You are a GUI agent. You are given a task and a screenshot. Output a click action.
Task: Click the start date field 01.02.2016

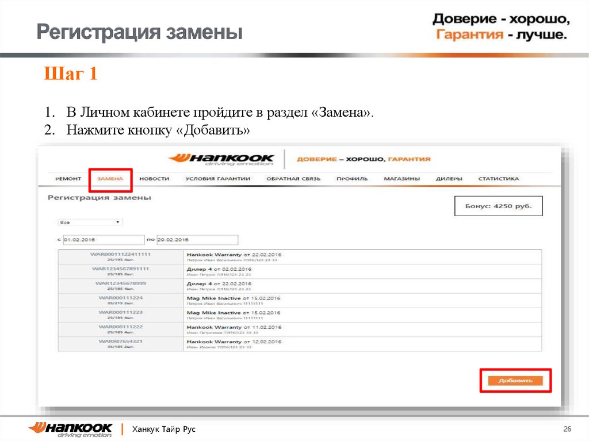[x=104, y=239]
